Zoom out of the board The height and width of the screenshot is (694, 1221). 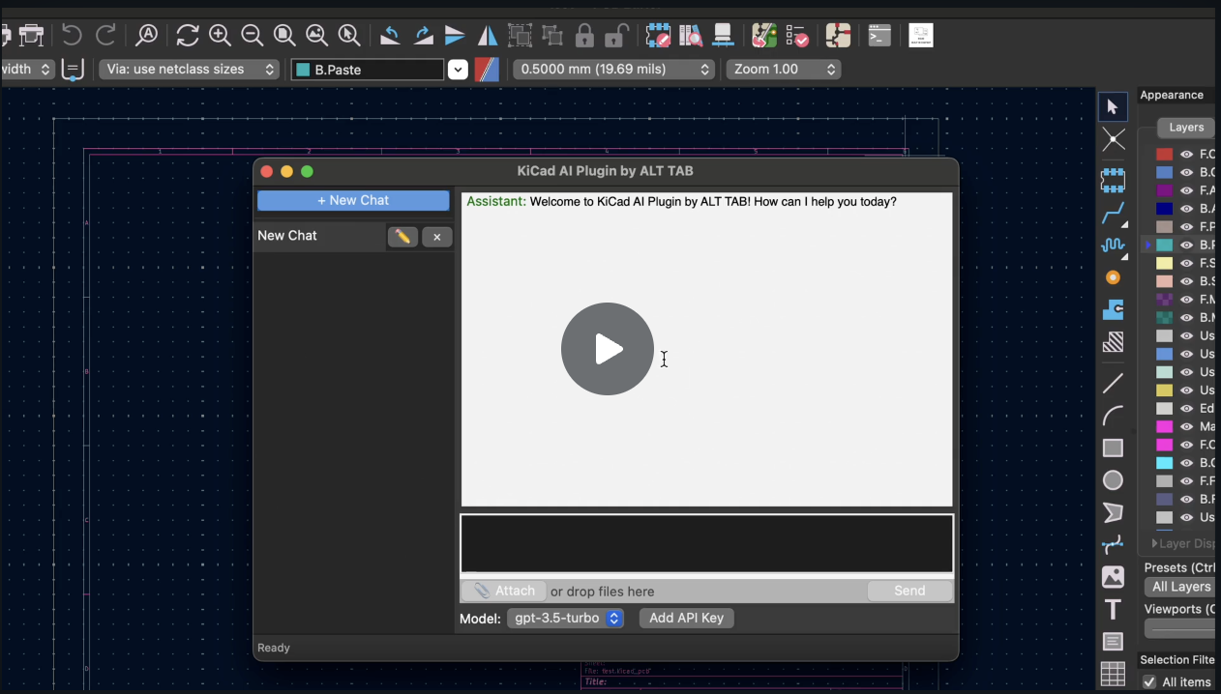(x=253, y=36)
